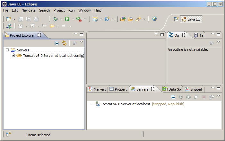
Task: Click the Forward navigation arrow icon
Action: click(x=64, y=26)
